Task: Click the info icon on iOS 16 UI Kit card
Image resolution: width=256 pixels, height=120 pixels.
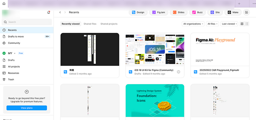Action: 178,72
